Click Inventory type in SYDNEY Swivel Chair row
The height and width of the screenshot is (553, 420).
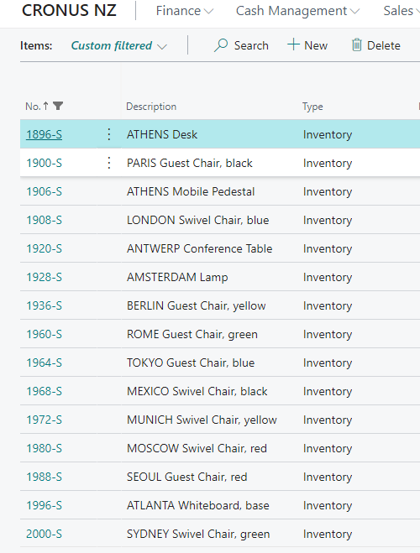tap(327, 535)
